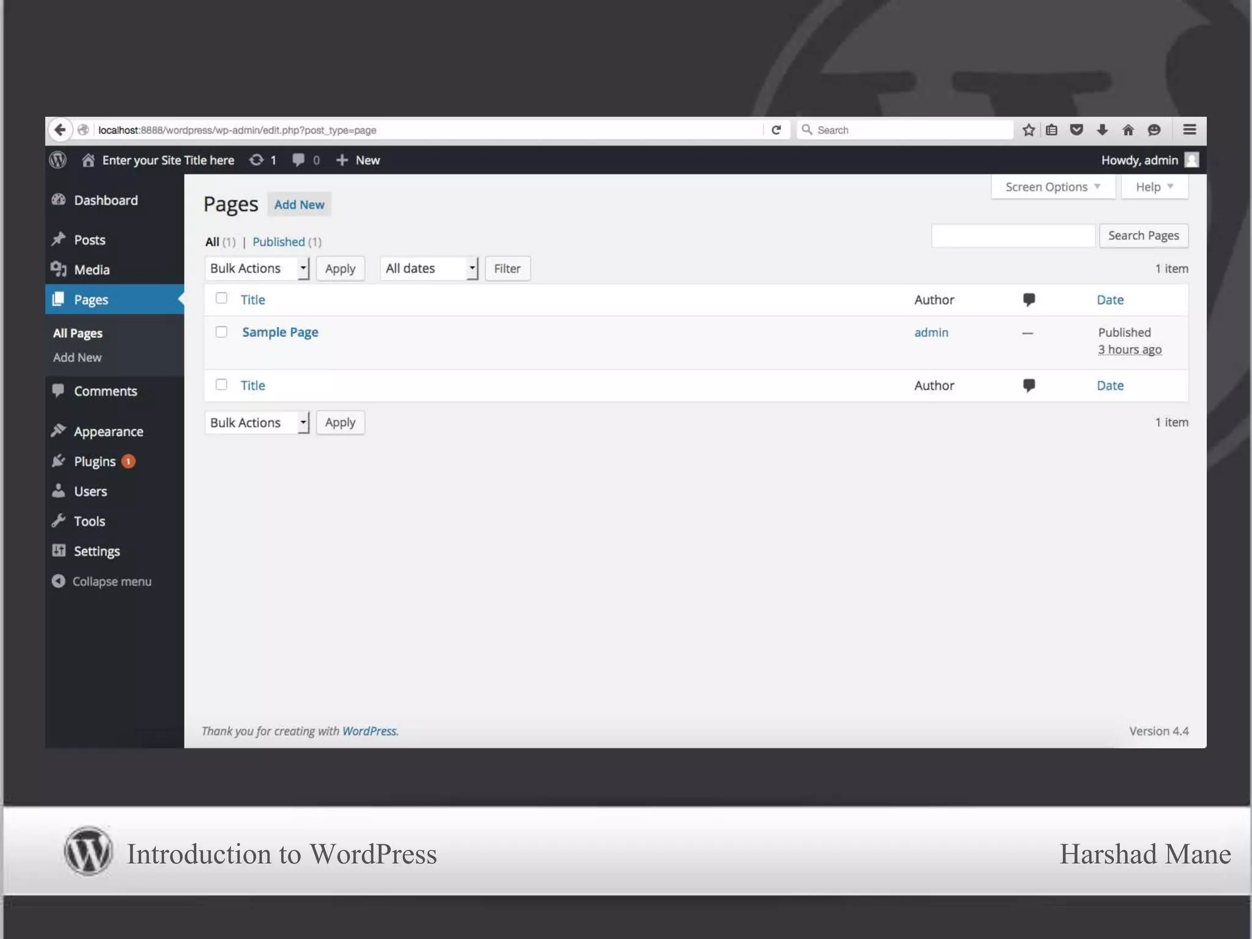This screenshot has height=939, width=1252.
Task: Sort by Date column header link
Action: click(x=1110, y=300)
